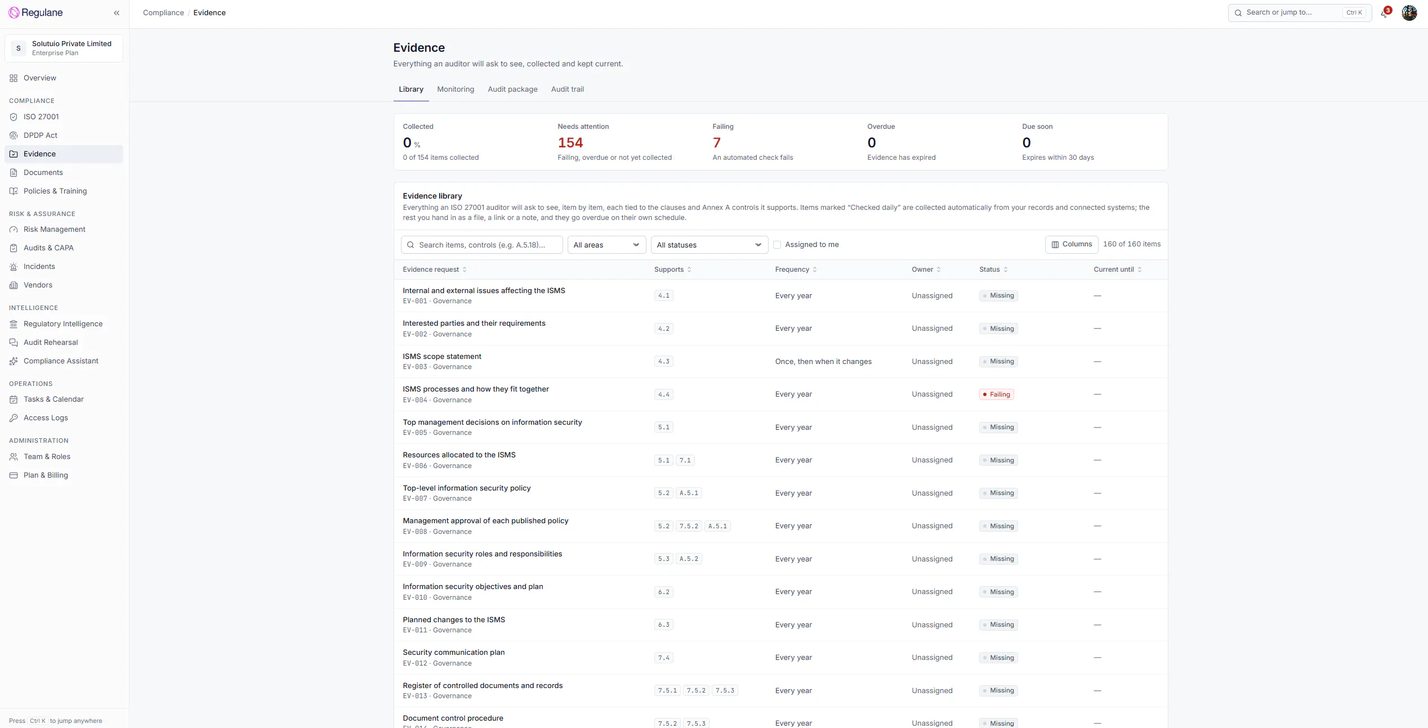Focus the Search items, controls field

point(482,245)
